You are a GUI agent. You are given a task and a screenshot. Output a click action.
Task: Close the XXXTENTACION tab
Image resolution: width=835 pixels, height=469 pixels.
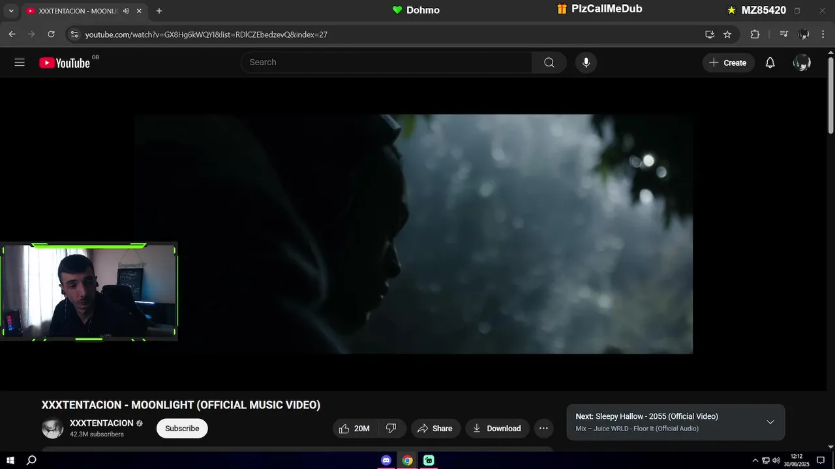click(139, 11)
